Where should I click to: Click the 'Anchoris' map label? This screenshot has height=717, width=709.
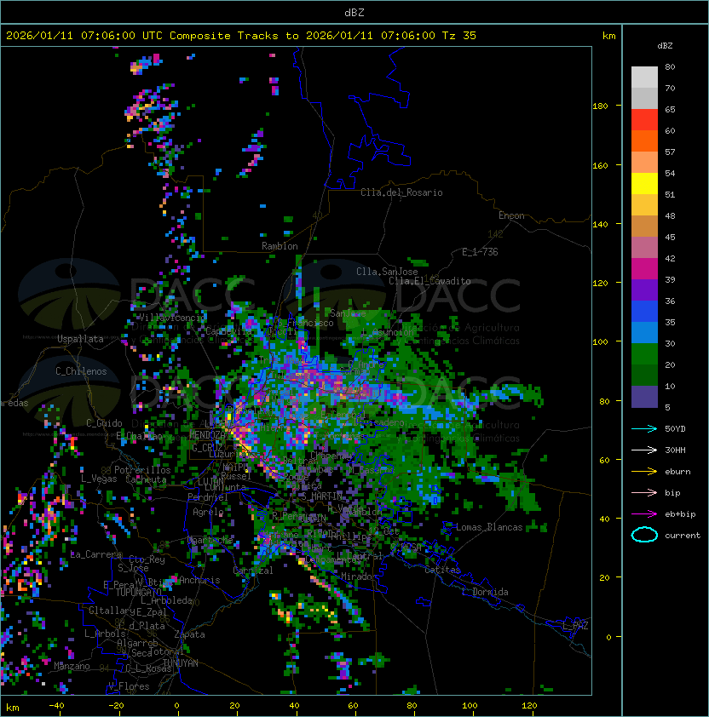(x=199, y=580)
